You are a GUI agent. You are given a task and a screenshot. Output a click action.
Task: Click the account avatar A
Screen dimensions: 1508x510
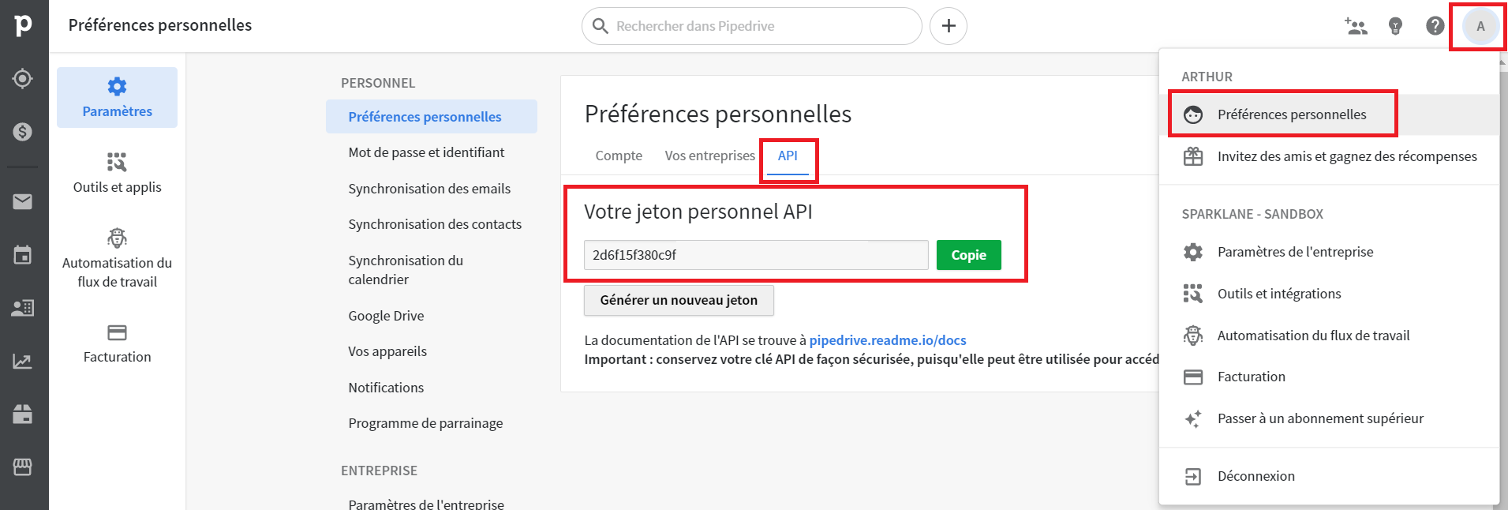coord(1480,26)
